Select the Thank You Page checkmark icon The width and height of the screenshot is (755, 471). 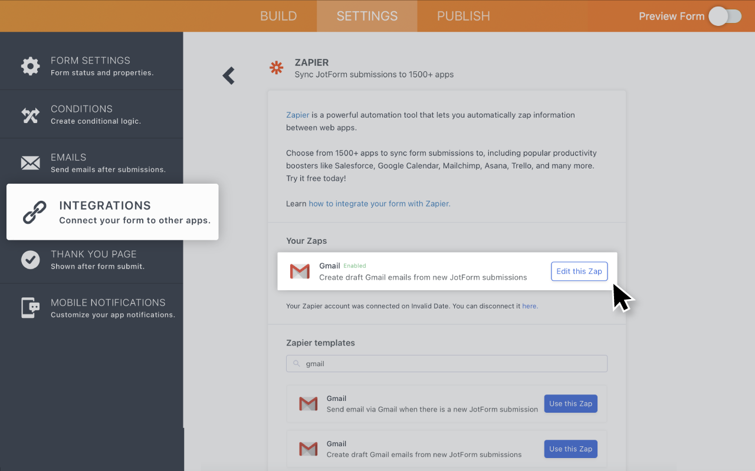31,260
